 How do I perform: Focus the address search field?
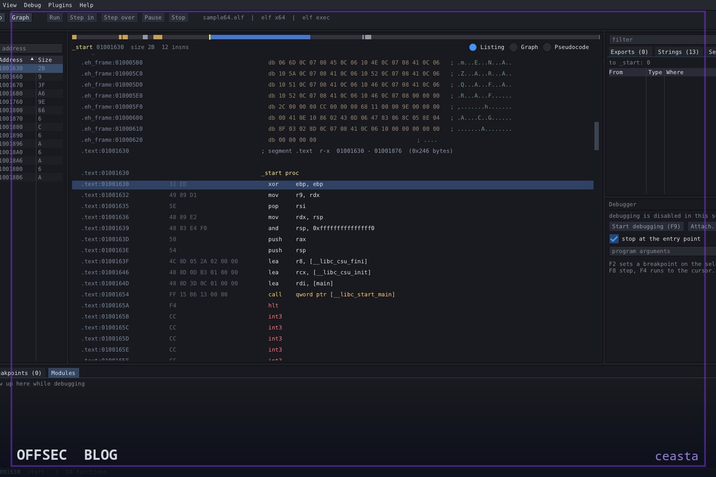(x=31, y=48)
